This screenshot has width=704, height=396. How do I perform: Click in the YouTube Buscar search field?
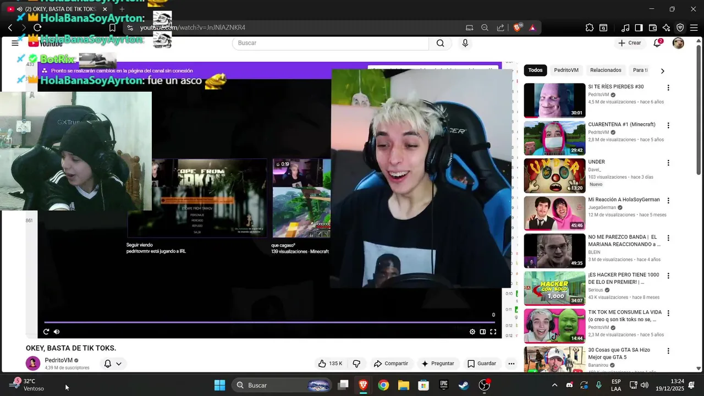(x=331, y=43)
